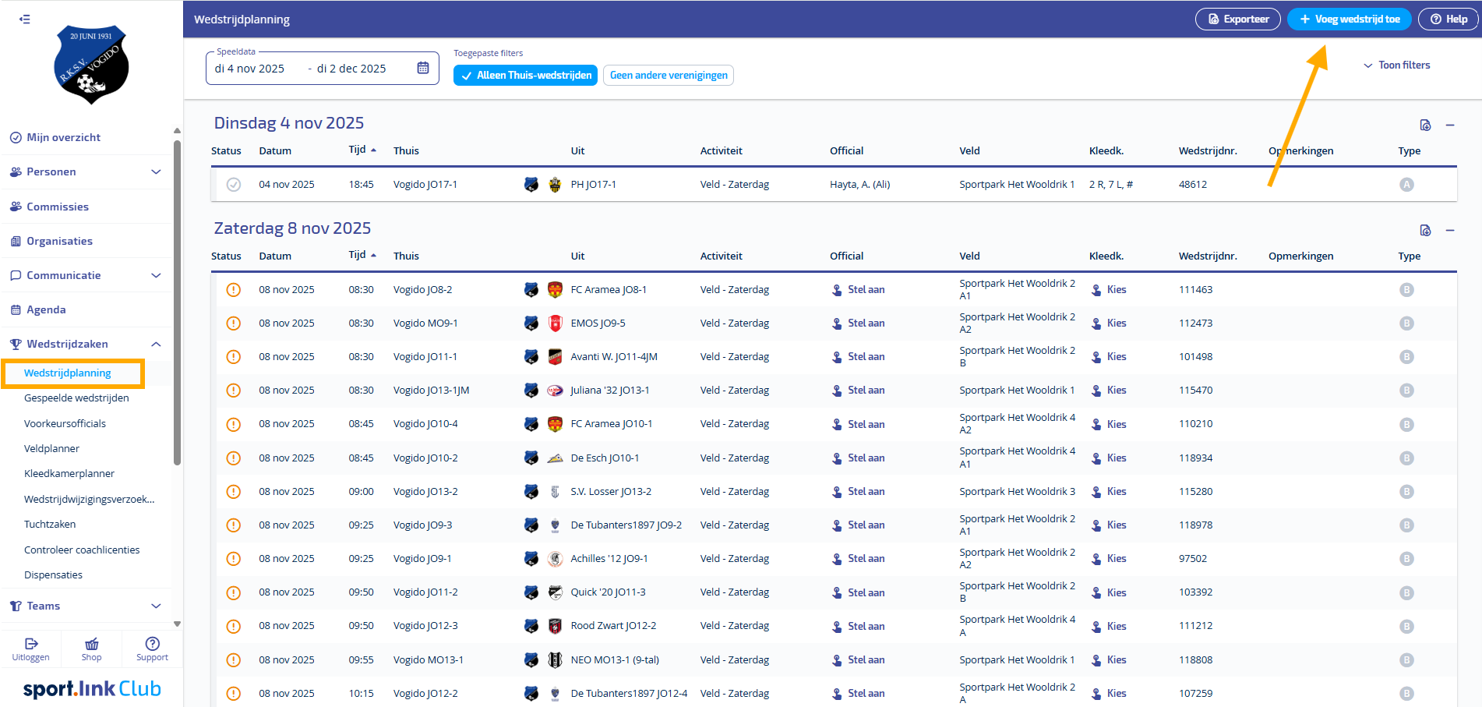Open Wedstrijdwijzigingsverzoeken in the sidebar
The image size is (1482, 707).
pos(90,500)
